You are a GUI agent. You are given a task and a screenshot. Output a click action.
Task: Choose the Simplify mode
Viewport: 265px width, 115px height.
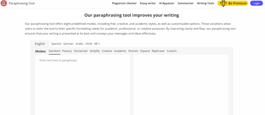coord(95,51)
